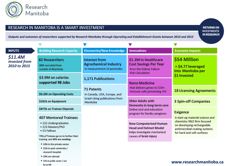Click the Returns on Investments in Research circle
The image size is (229, 166).
tap(211, 31)
